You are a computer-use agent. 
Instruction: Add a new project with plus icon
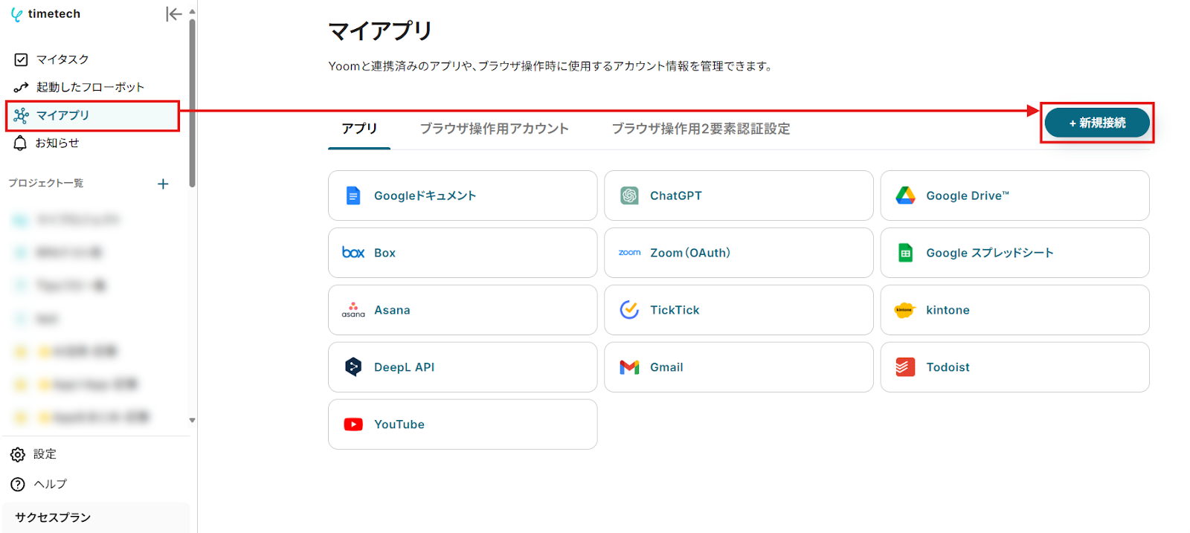(x=163, y=184)
